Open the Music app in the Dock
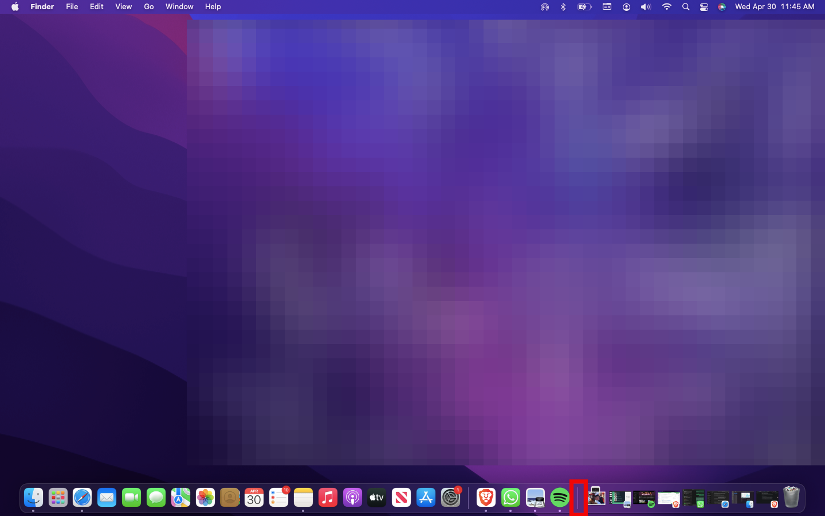Viewport: 825px width, 516px height. pyautogui.click(x=328, y=497)
